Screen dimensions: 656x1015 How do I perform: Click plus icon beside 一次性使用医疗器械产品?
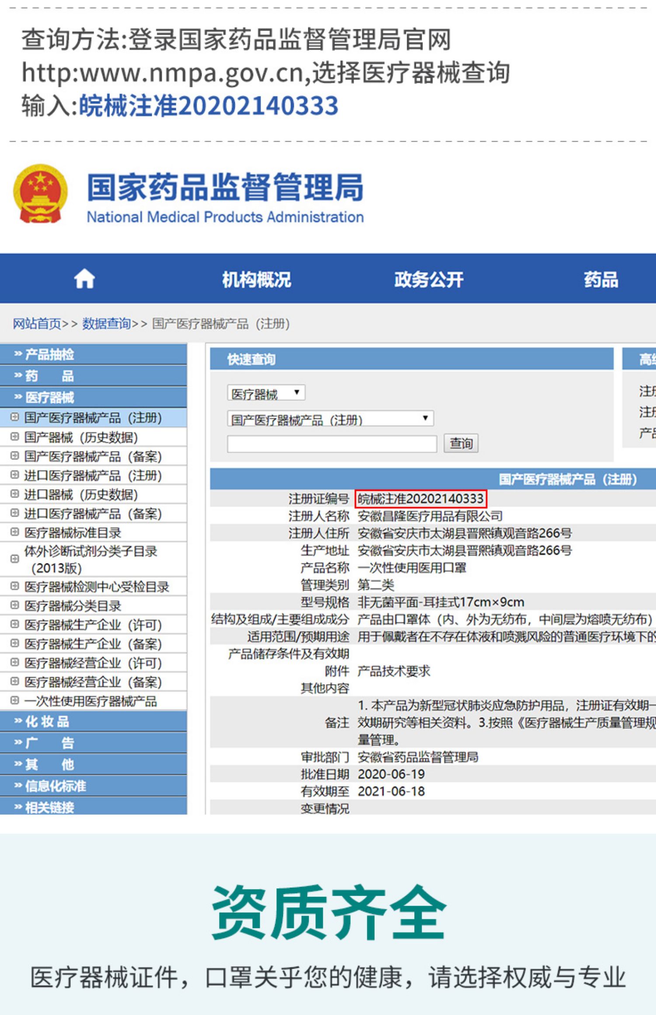(14, 700)
